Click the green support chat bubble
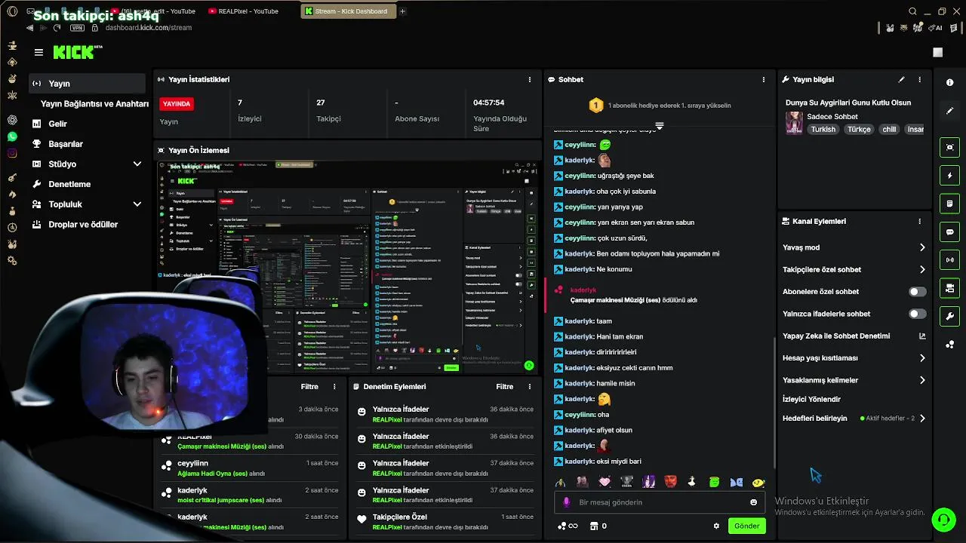This screenshot has width=966, height=543. pos(943,520)
